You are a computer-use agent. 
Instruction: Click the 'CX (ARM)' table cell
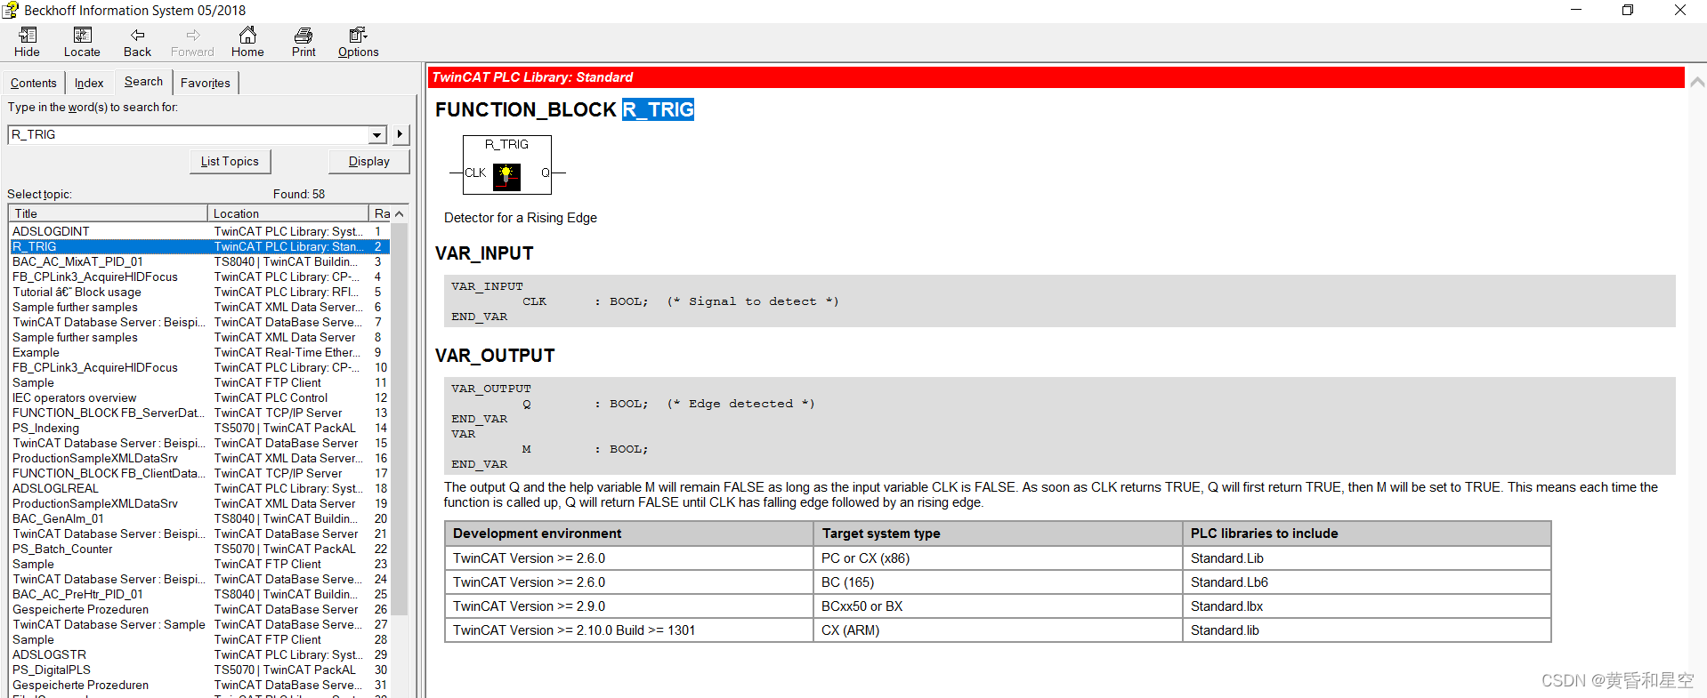tap(997, 630)
